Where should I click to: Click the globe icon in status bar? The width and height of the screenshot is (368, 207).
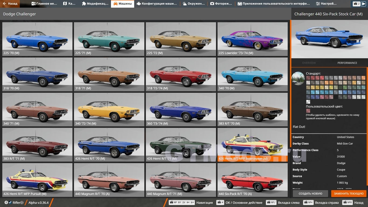(x=6, y=202)
